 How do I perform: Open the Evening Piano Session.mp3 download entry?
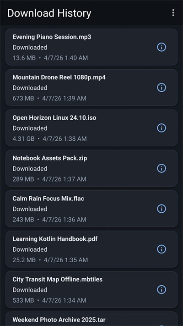coord(91,47)
